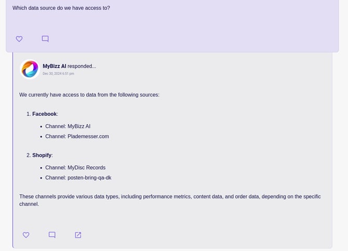Like the MyBizz AI response with heart
Viewport: 348px width, 251px height.
[x=26, y=235]
